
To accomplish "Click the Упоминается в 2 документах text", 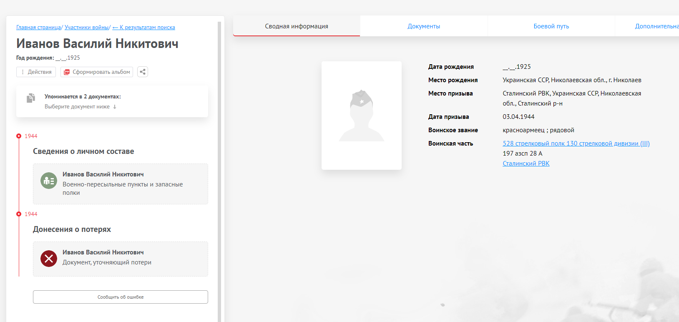I will (83, 96).
